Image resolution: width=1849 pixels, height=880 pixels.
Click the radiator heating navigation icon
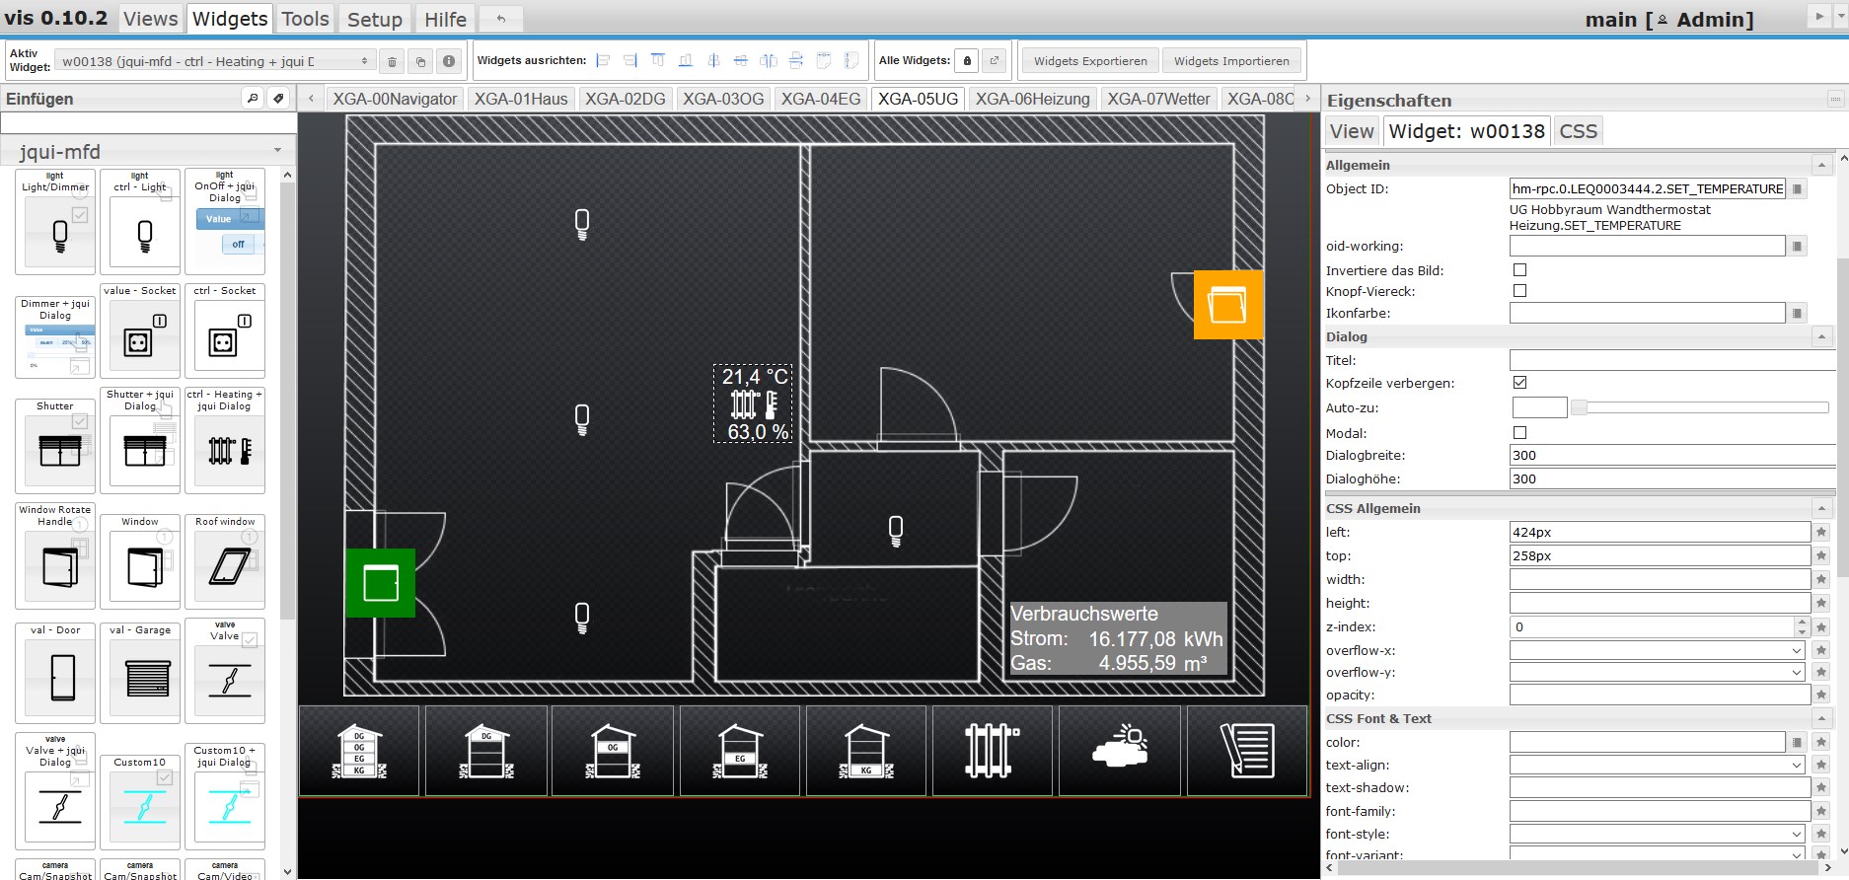[992, 751]
